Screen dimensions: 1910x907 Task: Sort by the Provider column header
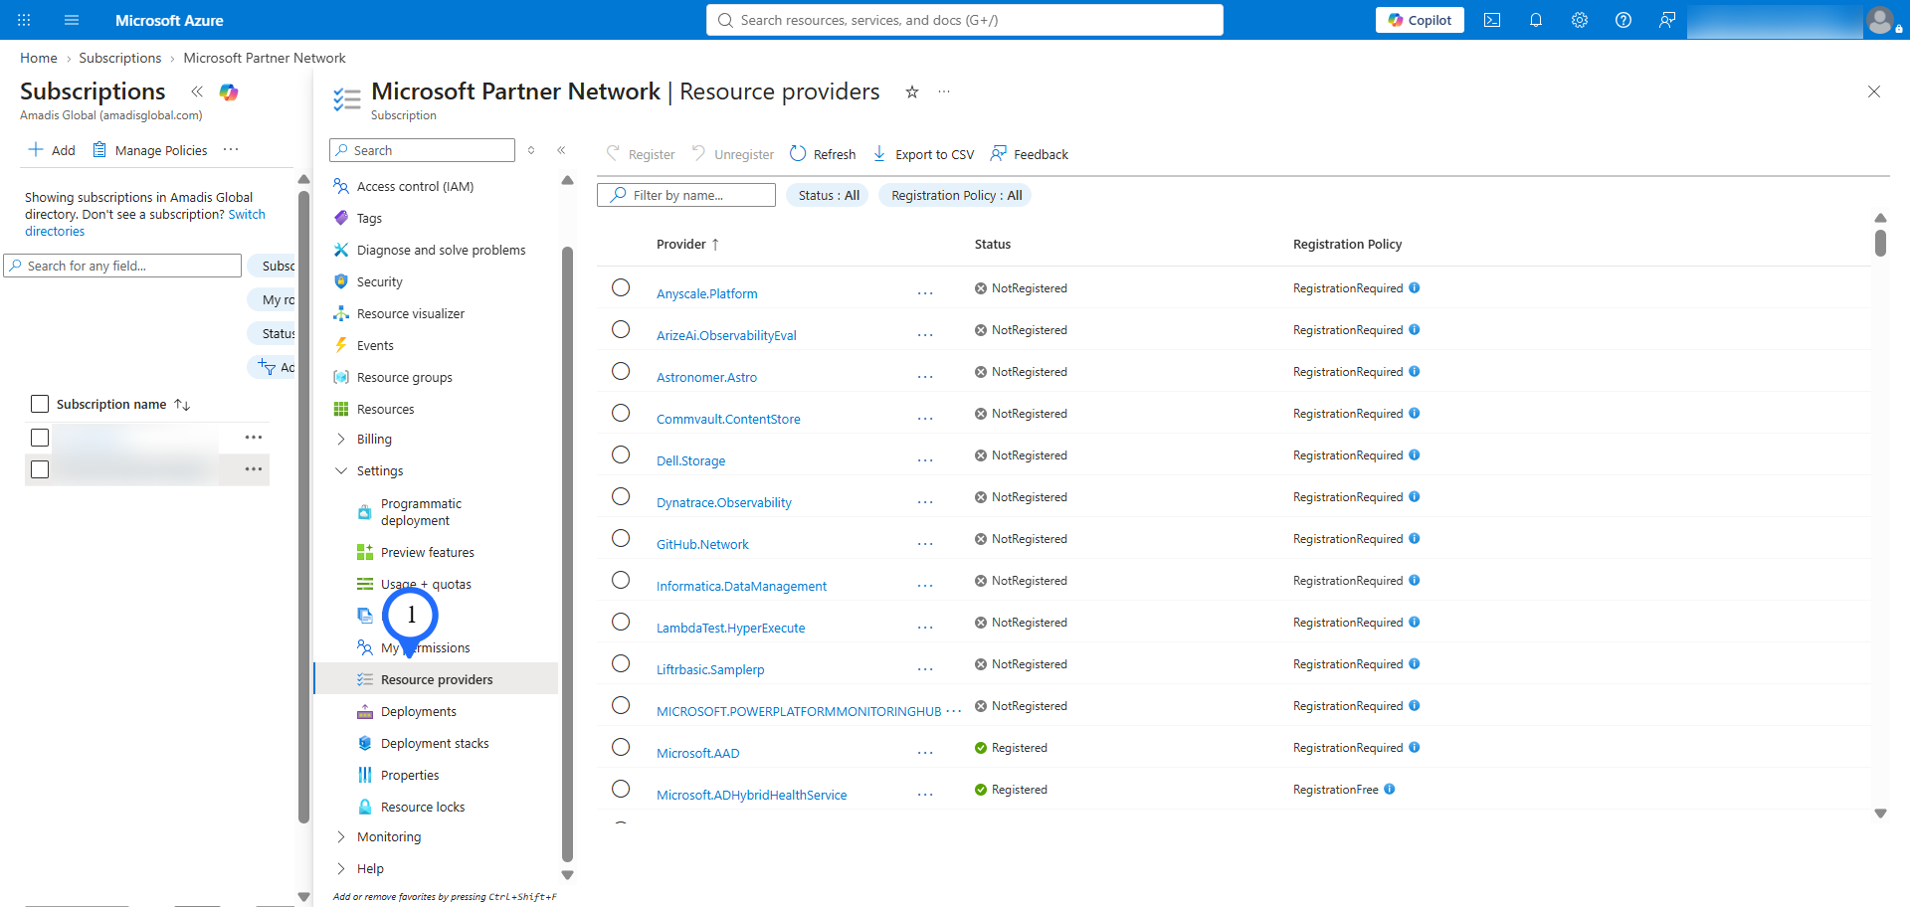pyautogui.click(x=687, y=244)
